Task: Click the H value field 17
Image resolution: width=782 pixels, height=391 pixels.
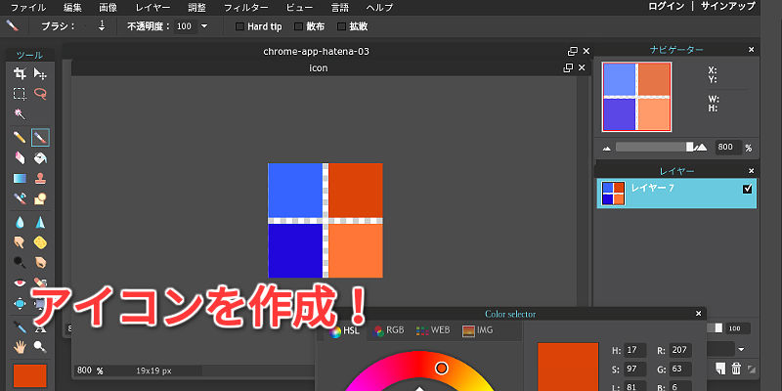Action: click(635, 351)
